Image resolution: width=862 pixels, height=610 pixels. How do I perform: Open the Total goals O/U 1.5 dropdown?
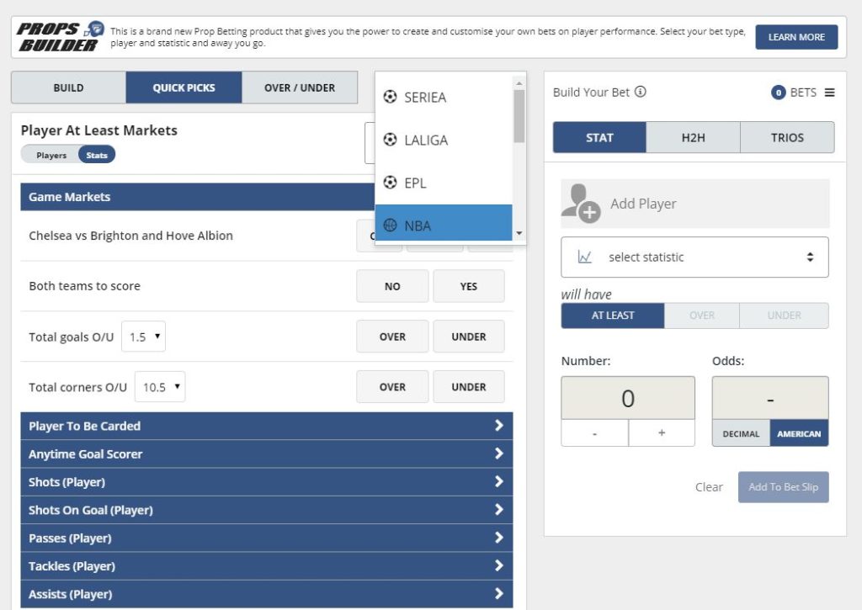tap(143, 337)
